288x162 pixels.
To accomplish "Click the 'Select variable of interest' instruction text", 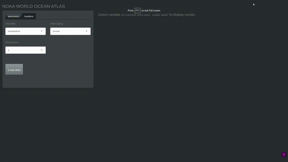I will click(x=147, y=15).
